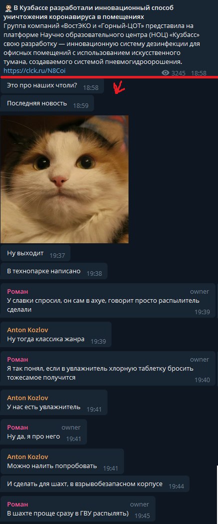Click the emoji icon before the news headline
Screen dimensions: 218x524
[7, 7]
